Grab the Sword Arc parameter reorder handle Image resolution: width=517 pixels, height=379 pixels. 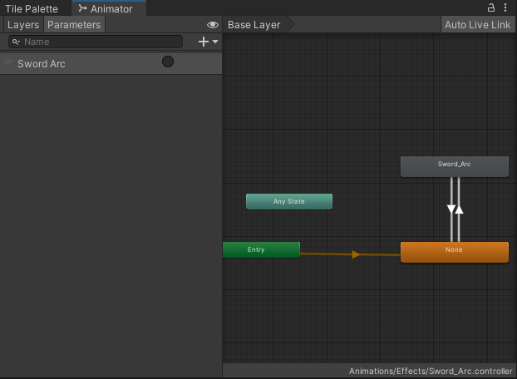coord(8,62)
